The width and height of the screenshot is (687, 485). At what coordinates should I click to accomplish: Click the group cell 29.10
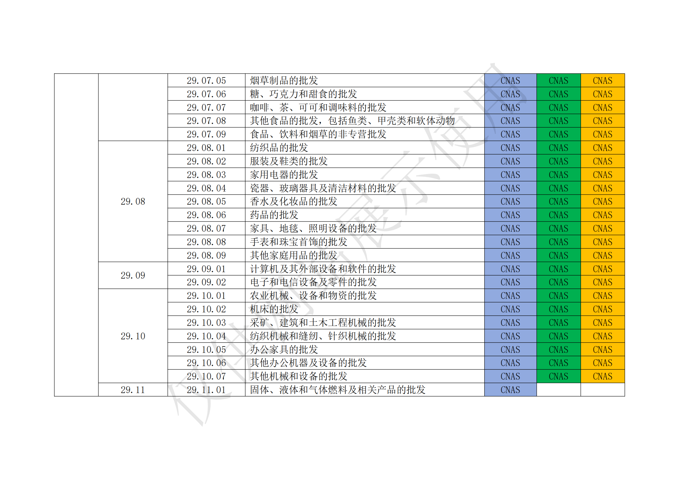pos(133,336)
